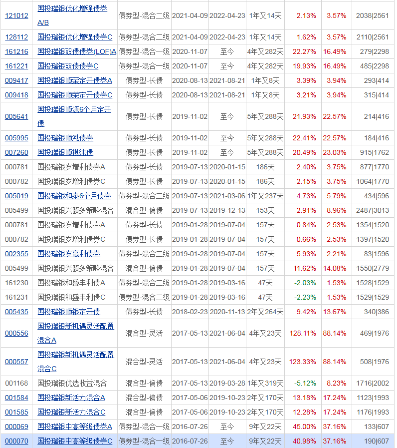Open the 国投瑞银双债债券(LOF)A link
Screen dimensions: 397x448
tap(77, 52)
